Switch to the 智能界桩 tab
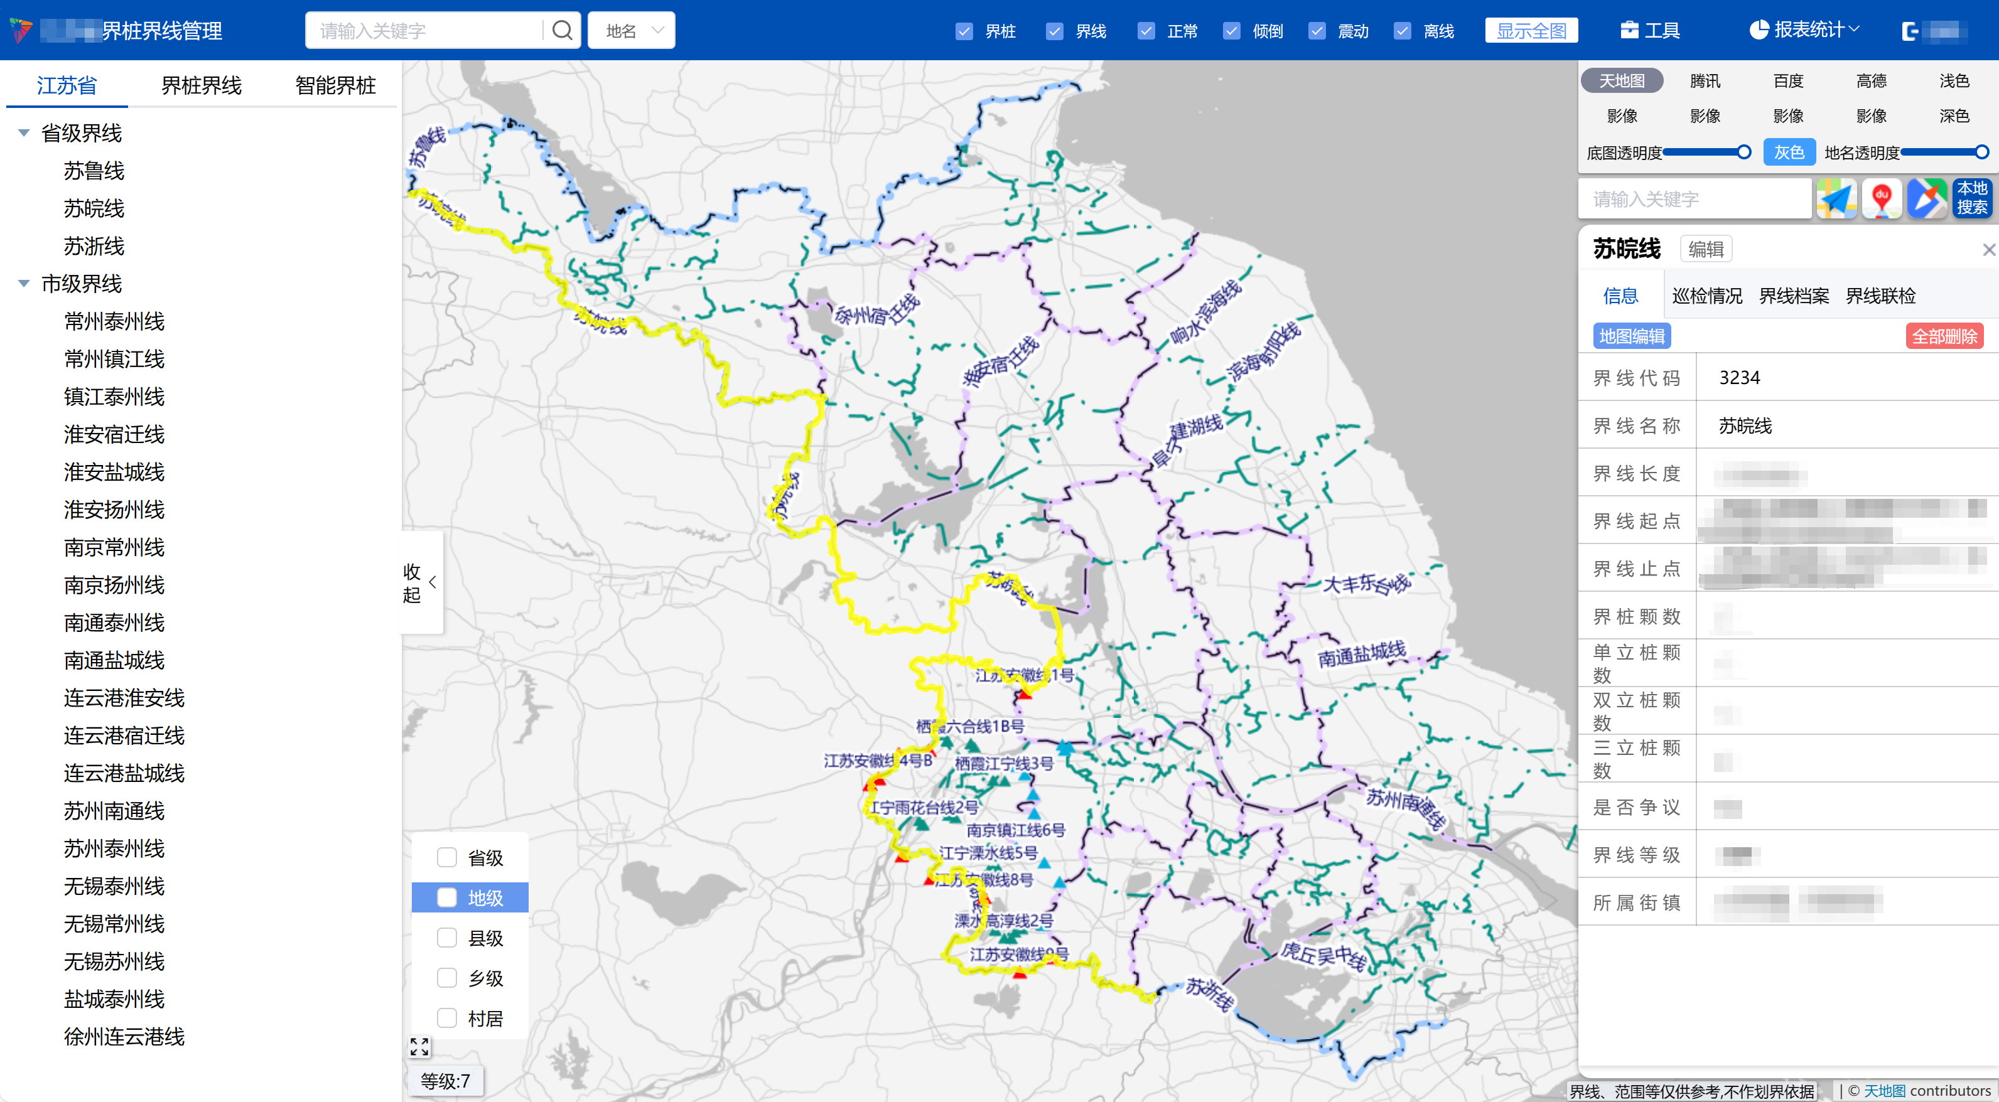The image size is (1999, 1102). click(x=335, y=85)
